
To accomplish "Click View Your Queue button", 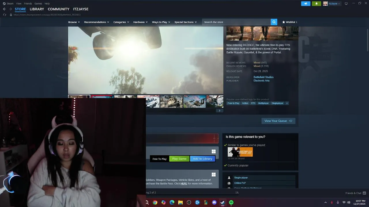I will [x=278, y=121].
